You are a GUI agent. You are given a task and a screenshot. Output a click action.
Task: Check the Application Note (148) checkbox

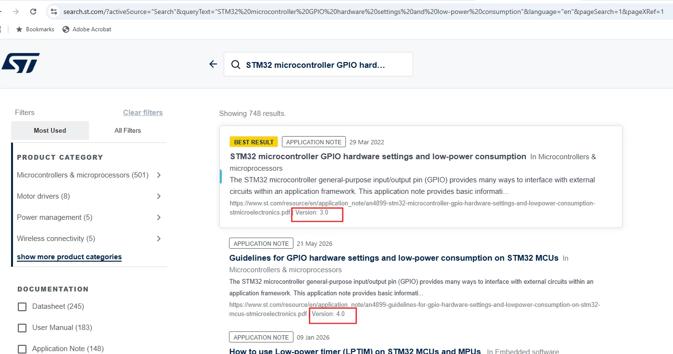(x=22, y=349)
